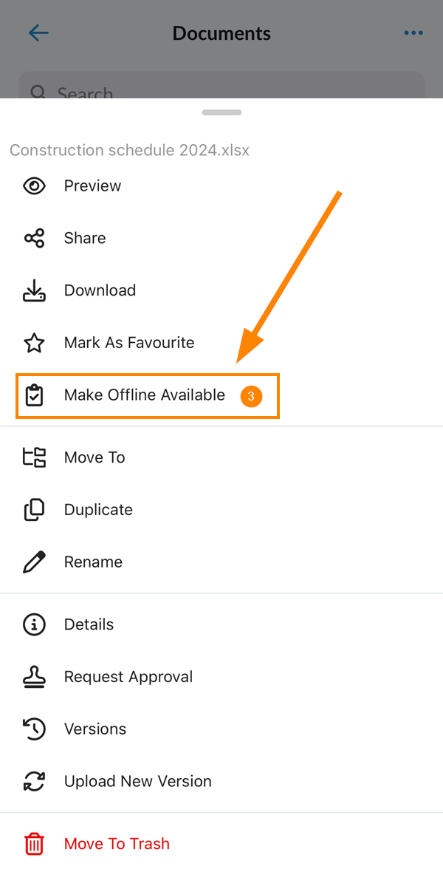Click the red trash can icon
This screenshot has height=886, width=443.
pyautogui.click(x=34, y=844)
